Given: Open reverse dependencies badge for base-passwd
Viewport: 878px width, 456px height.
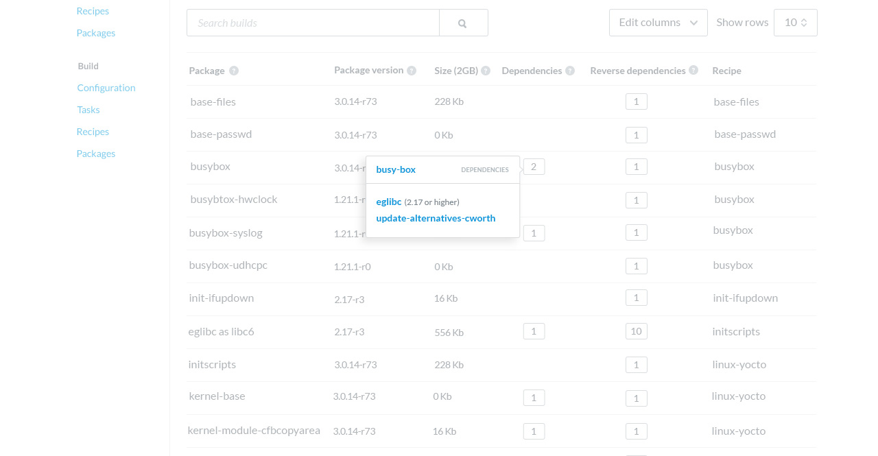Looking at the screenshot, I should coord(636,135).
